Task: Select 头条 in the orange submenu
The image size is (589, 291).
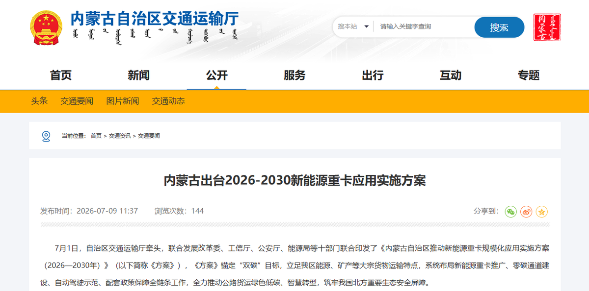Action: click(x=39, y=101)
